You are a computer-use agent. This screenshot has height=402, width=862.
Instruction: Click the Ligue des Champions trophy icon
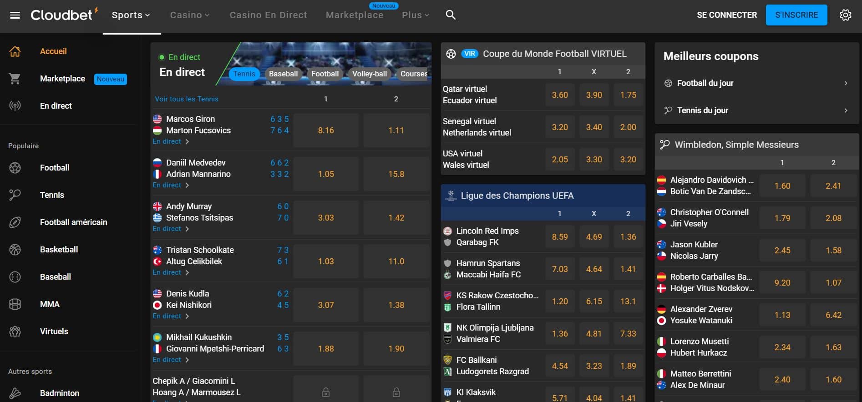click(451, 196)
